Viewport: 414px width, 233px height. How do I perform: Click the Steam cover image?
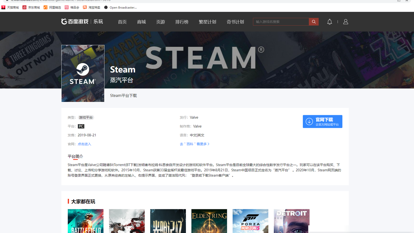click(x=83, y=73)
